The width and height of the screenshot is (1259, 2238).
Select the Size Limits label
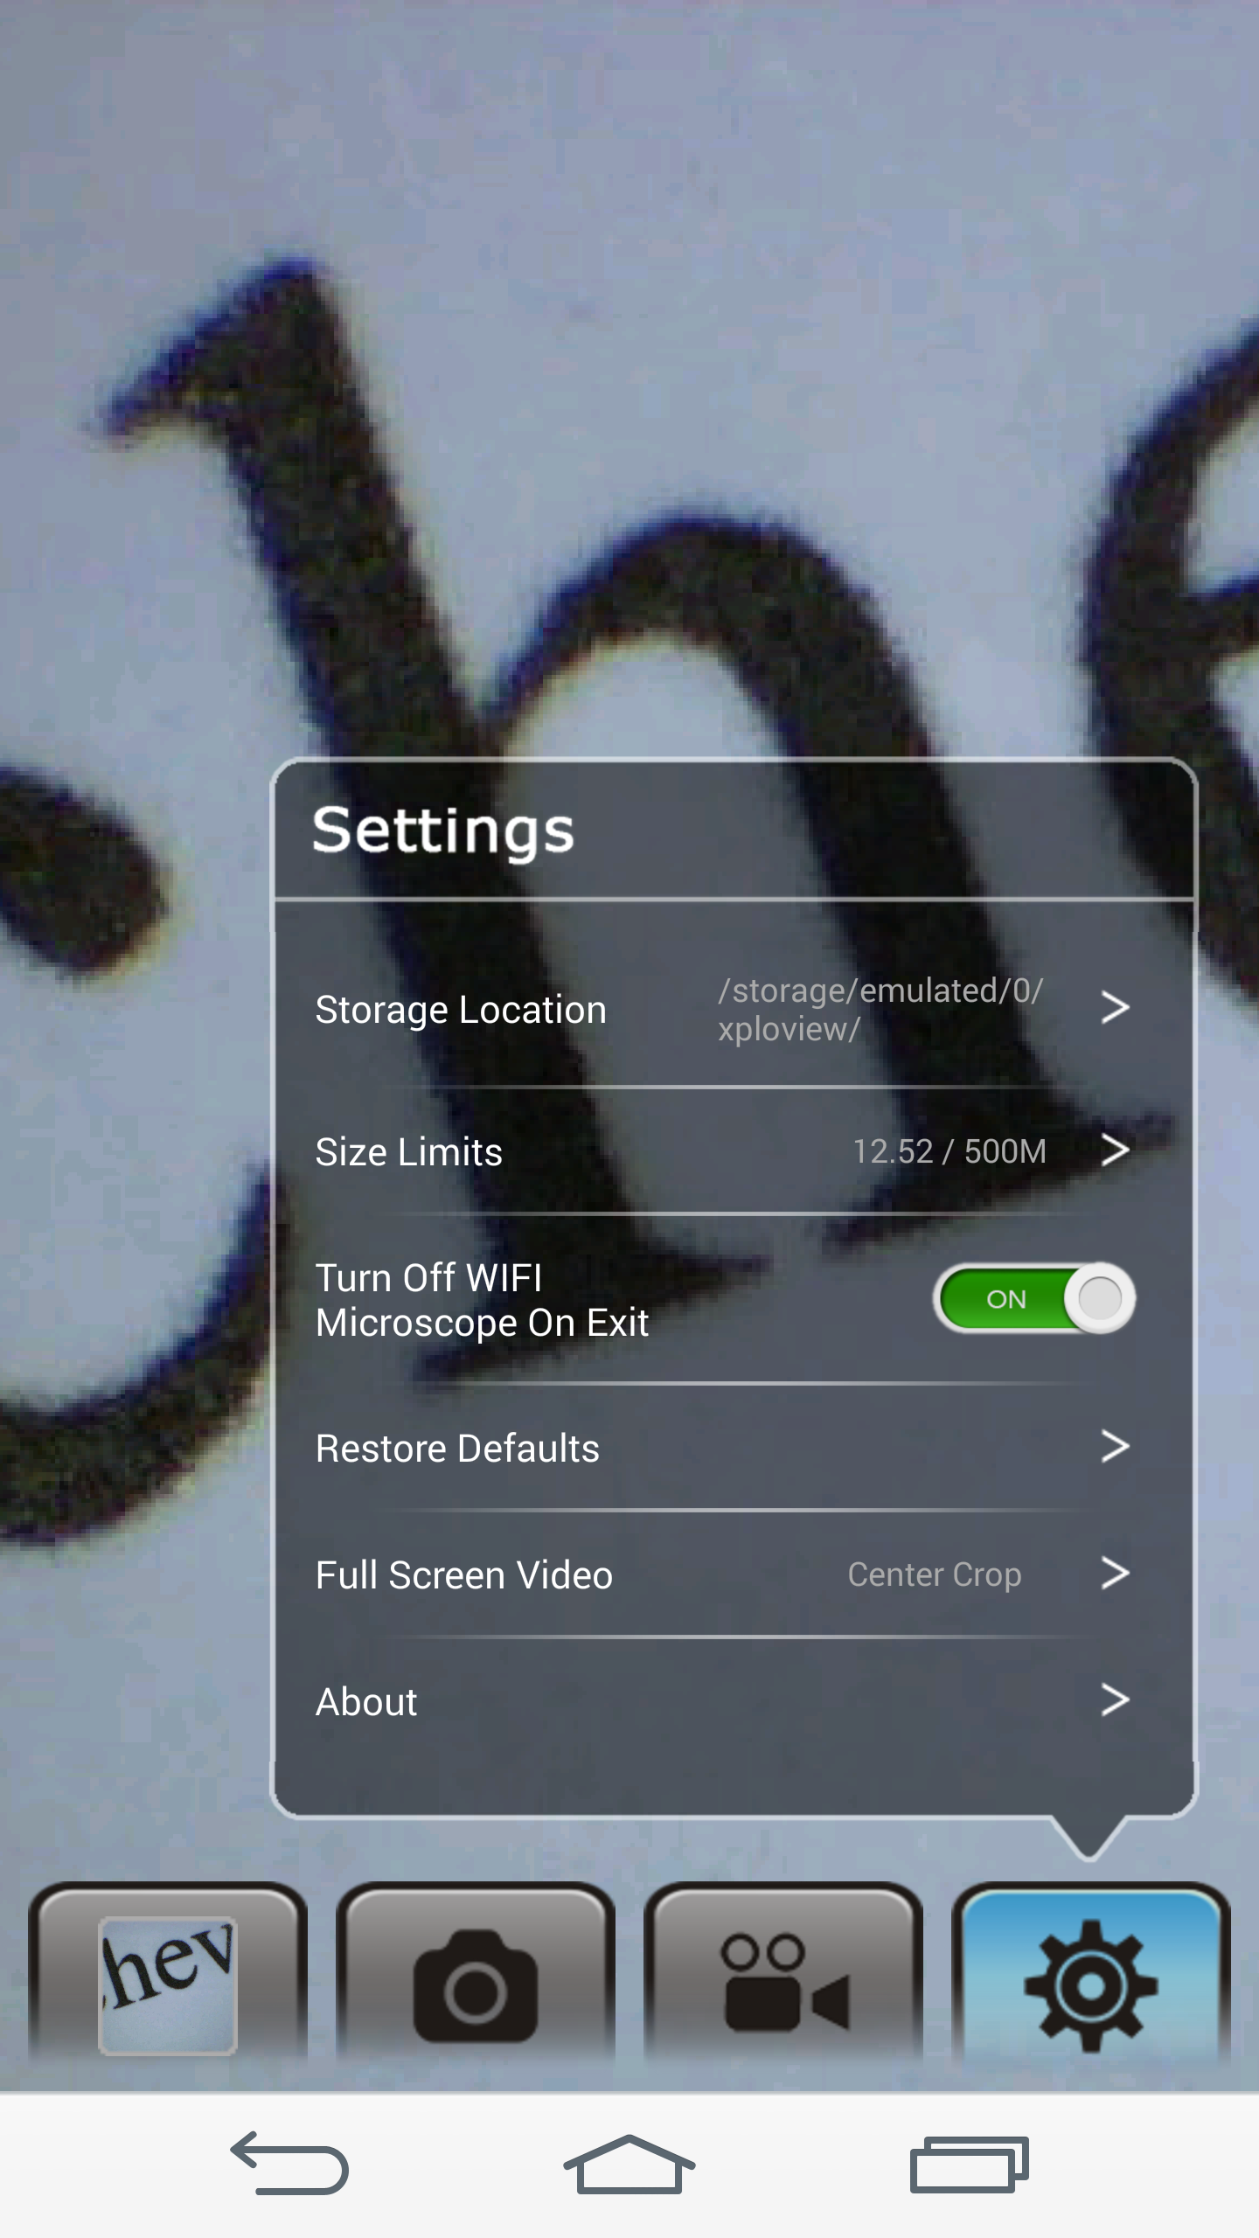click(x=408, y=1151)
